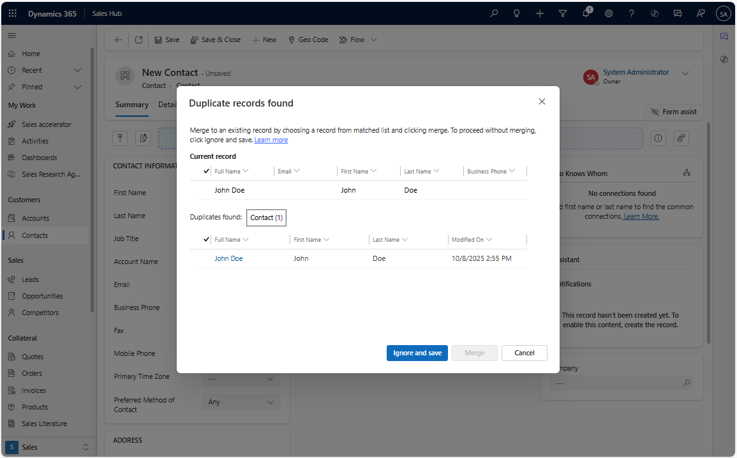
Task: Click the lightbulb assistant icon
Action: [x=517, y=13]
